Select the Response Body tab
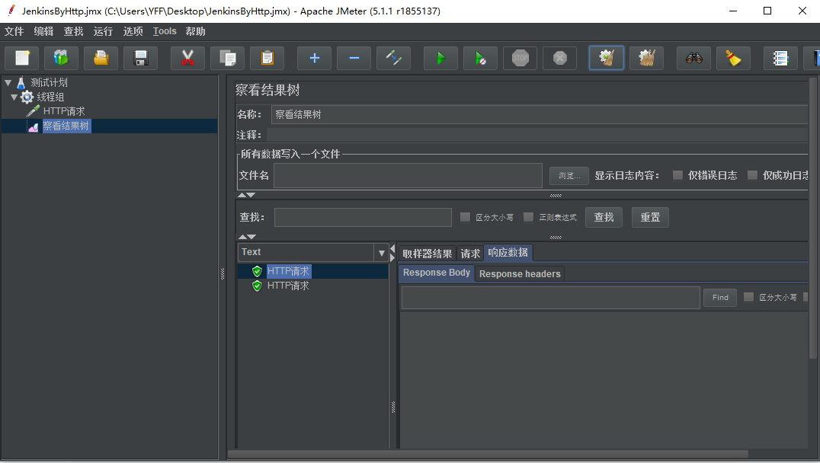Viewport: 820px width, 463px height. tap(437, 273)
